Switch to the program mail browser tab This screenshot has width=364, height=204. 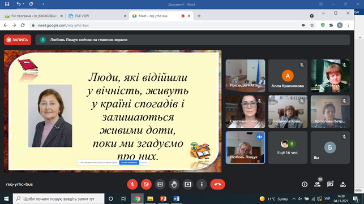tap(33, 16)
